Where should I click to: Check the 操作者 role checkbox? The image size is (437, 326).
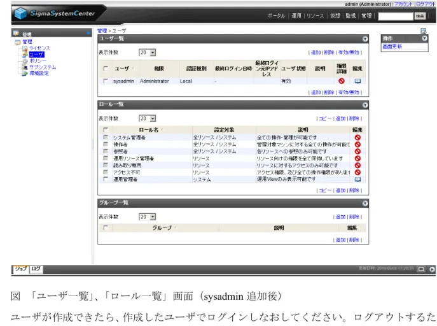106,144
